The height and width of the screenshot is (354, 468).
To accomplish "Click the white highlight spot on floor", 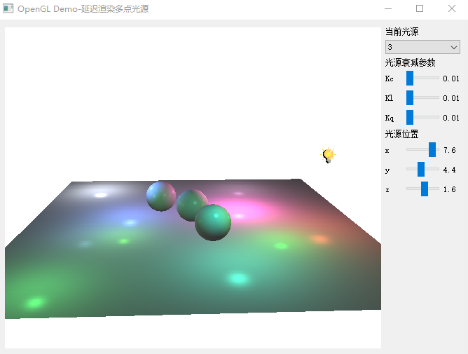I will pos(101,195).
